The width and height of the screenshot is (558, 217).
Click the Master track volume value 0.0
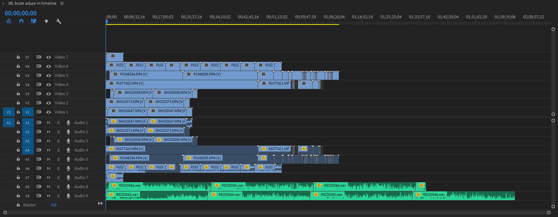pyautogui.click(x=54, y=205)
